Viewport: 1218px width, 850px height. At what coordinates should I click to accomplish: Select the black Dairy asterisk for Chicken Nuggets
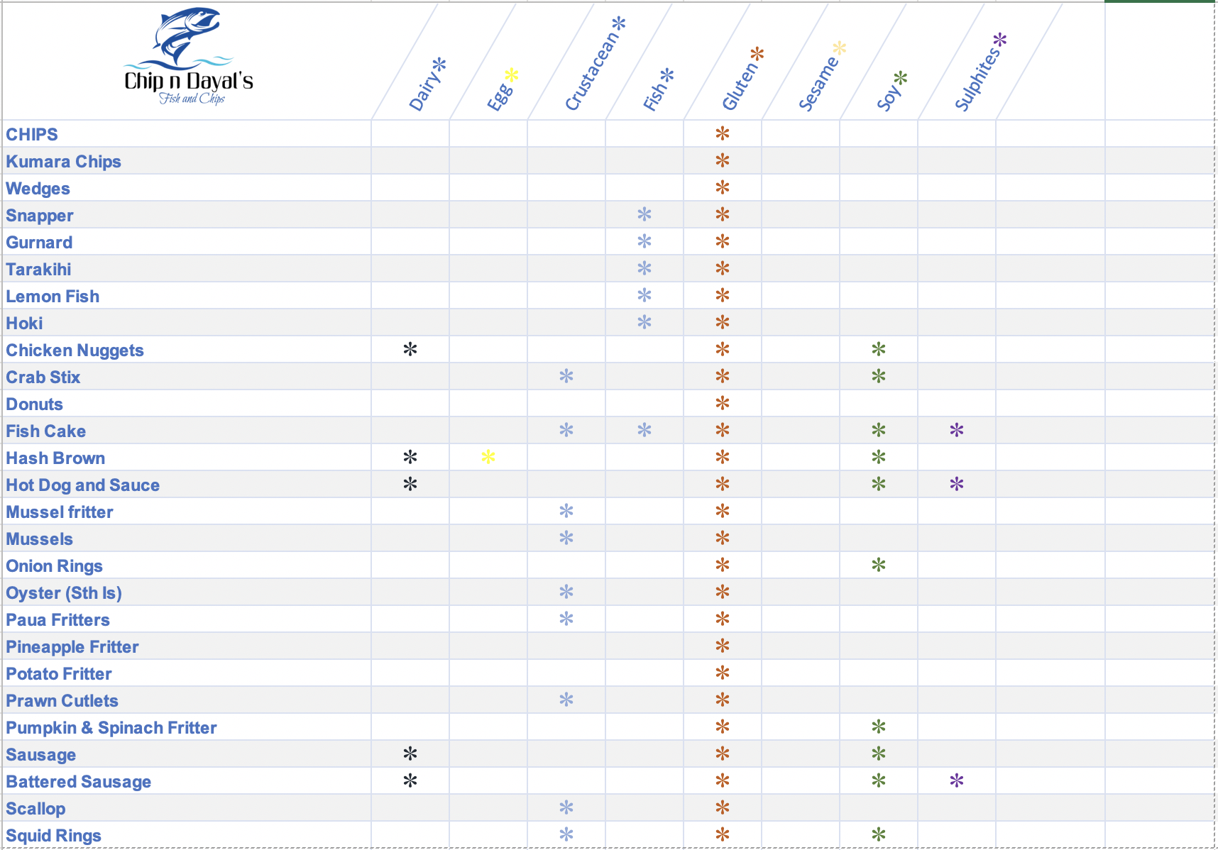point(410,349)
